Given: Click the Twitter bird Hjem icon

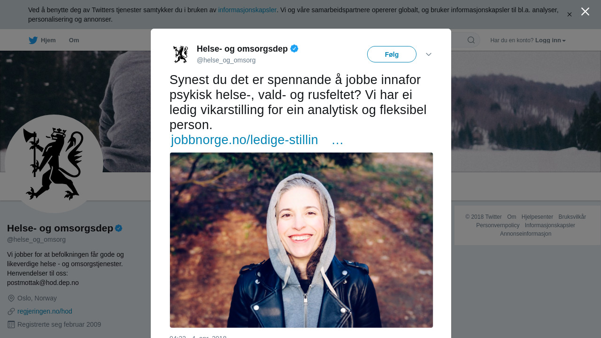Looking at the screenshot, I should tap(33, 40).
